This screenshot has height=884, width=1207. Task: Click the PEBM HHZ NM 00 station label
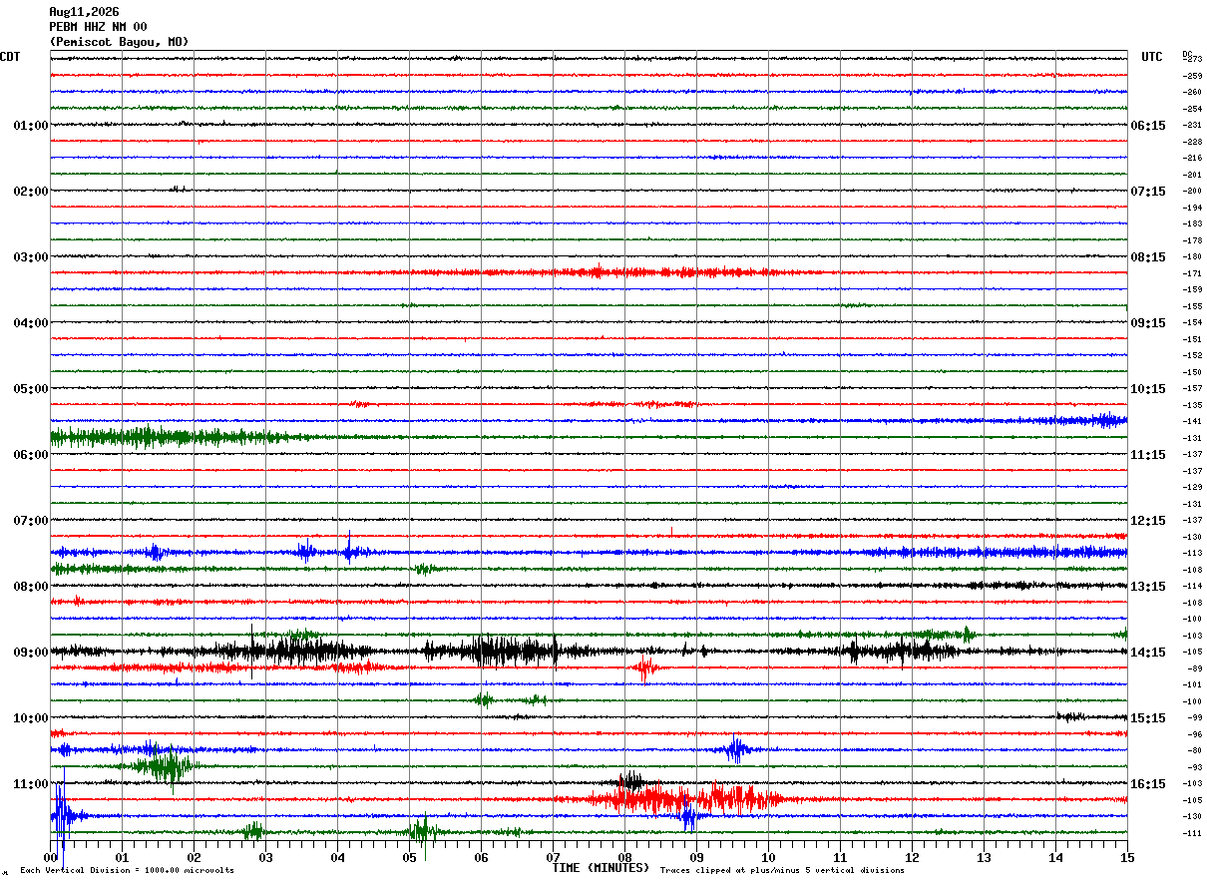coord(98,27)
